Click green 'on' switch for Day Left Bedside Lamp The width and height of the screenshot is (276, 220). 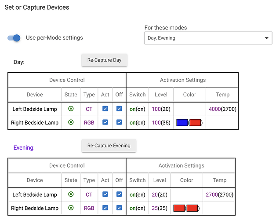pyautogui.click(x=133, y=109)
